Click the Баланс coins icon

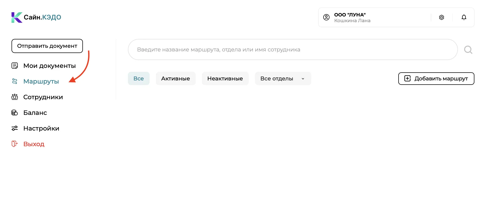[15, 113]
